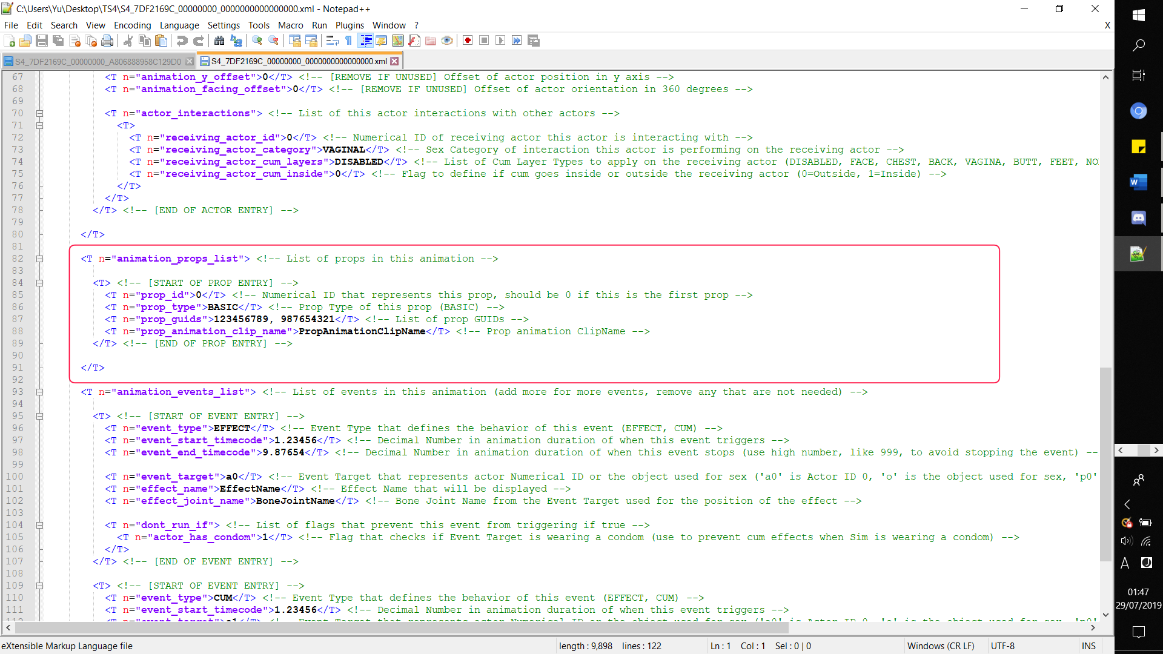Click the Save All toolbar icon
The width and height of the screenshot is (1163, 654).
tap(58, 41)
